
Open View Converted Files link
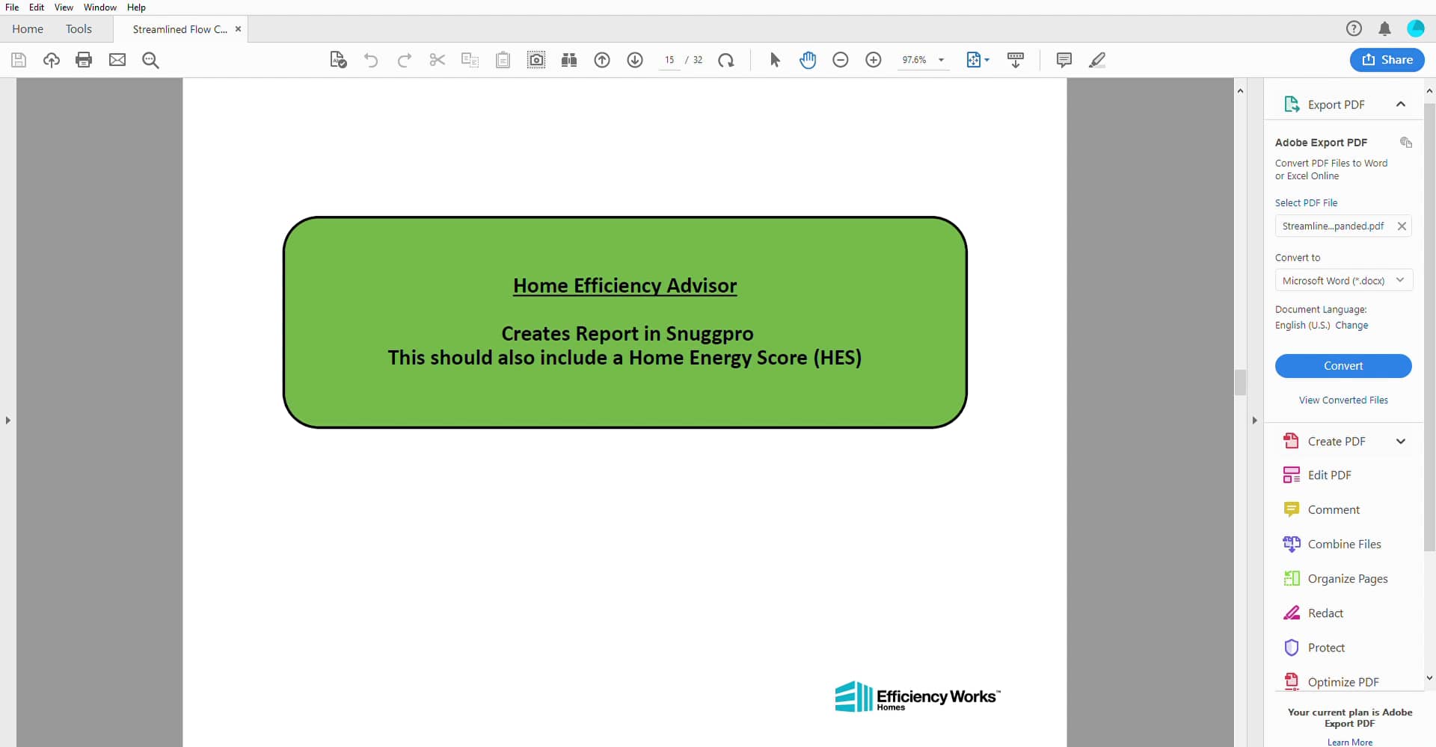click(x=1343, y=400)
